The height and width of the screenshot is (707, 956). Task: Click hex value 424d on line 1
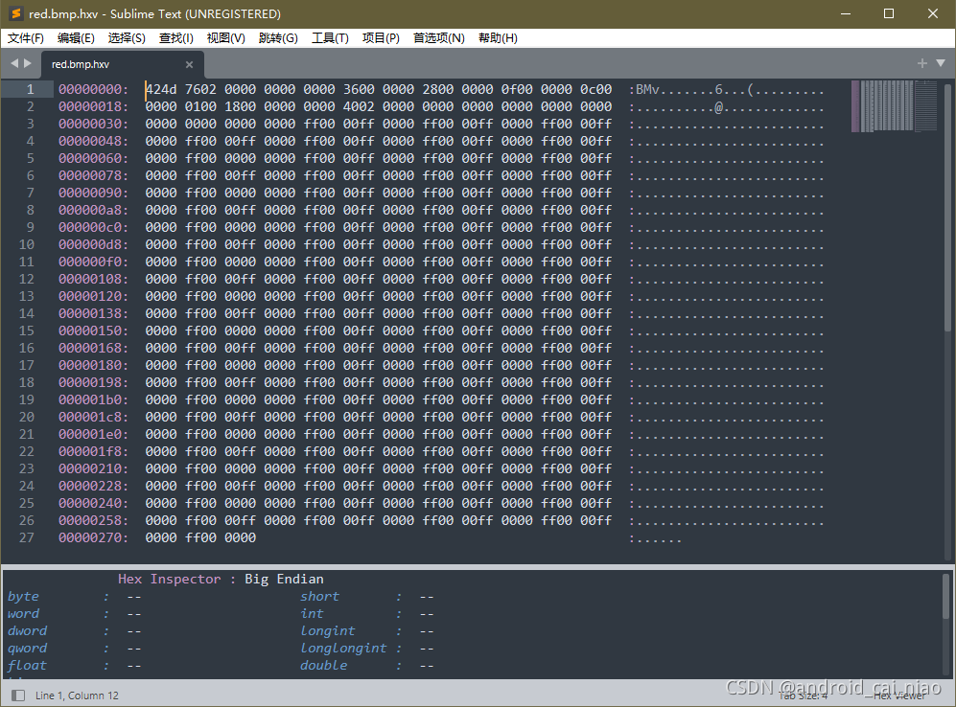coord(161,89)
